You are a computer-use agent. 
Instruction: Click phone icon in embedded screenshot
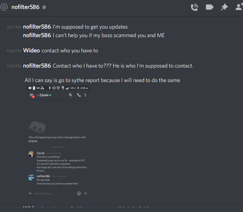coord(79,95)
